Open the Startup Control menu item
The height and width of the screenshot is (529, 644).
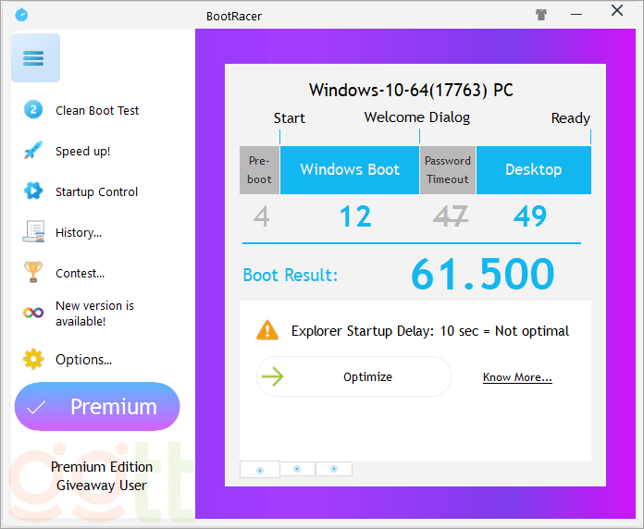[x=96, y=192]
